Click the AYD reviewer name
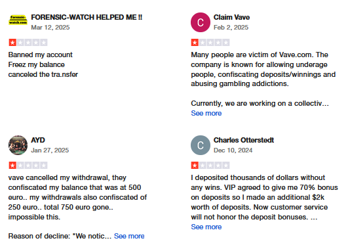The image size is (350, 251). click(x=38, y=140)
